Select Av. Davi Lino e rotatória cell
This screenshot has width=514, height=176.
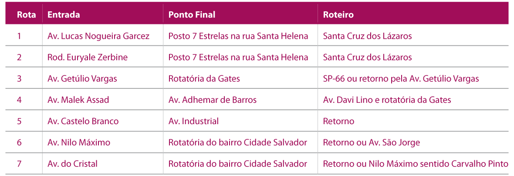(387, 100)
